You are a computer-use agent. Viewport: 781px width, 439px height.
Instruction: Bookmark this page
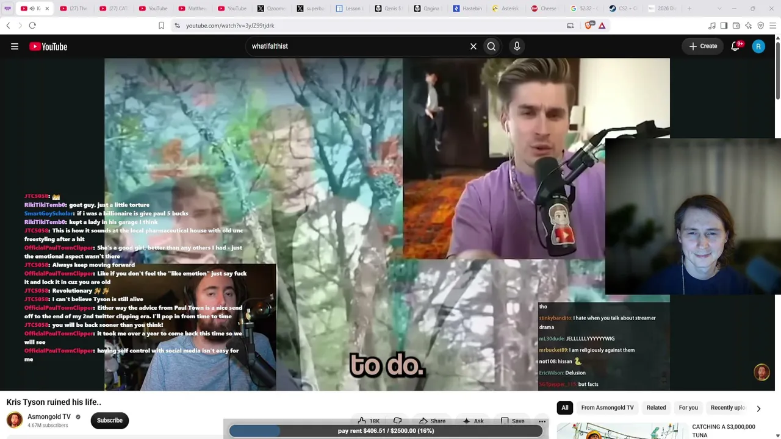point(161,26)
